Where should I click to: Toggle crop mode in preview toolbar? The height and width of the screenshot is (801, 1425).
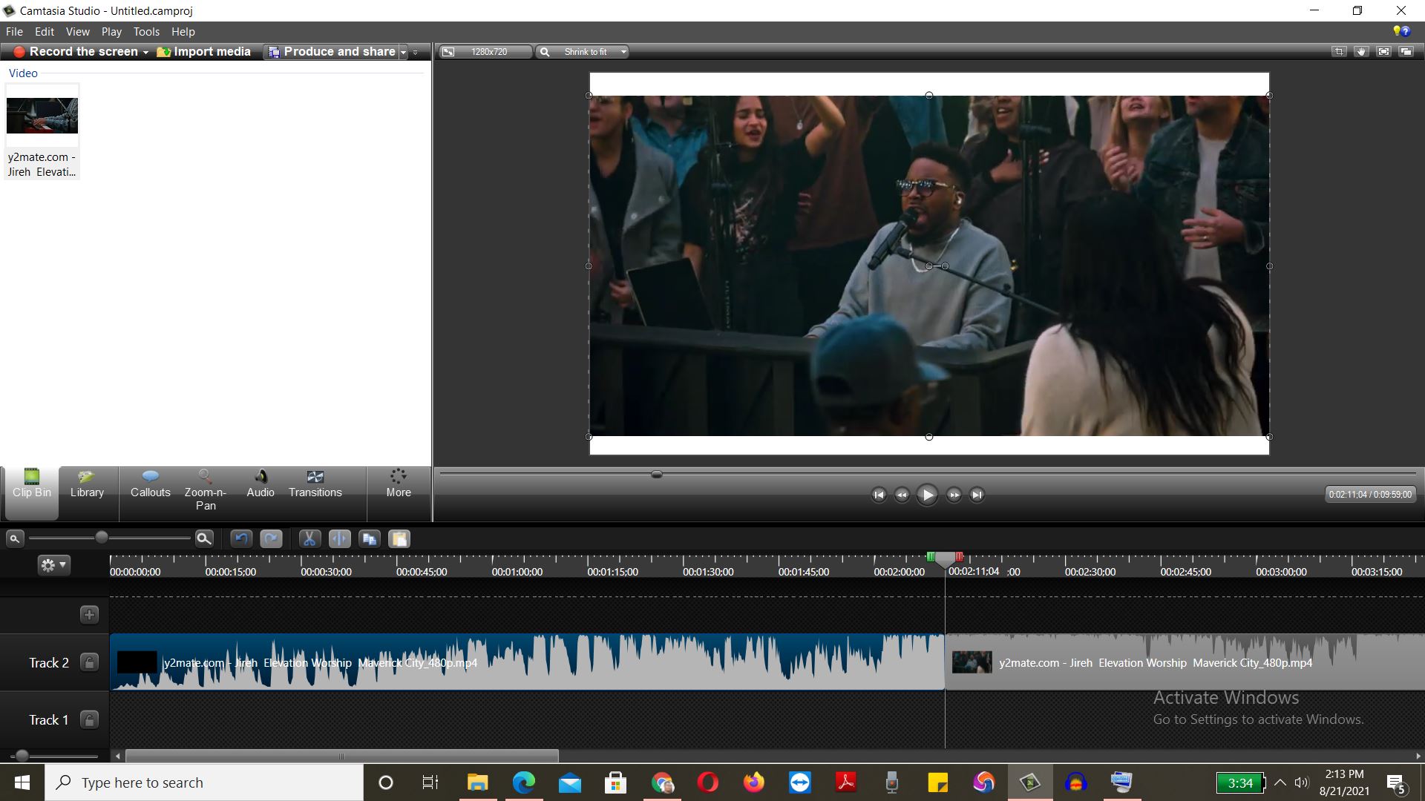[1339, 52]
